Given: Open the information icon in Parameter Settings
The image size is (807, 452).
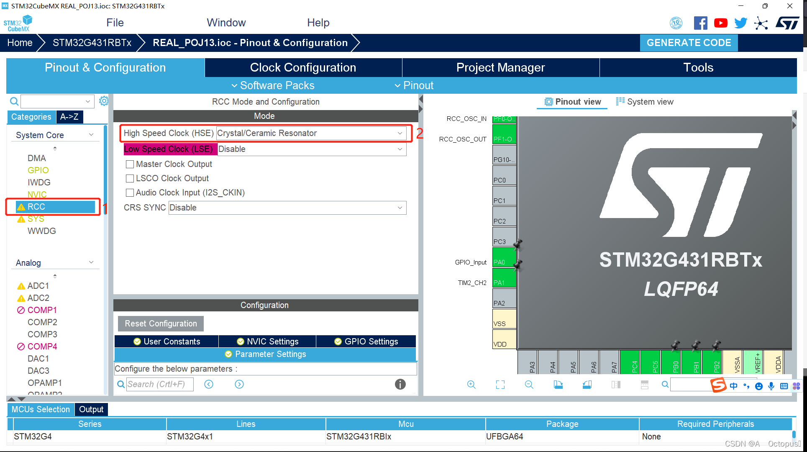Looking at the screenshot, I should (400, 384).
